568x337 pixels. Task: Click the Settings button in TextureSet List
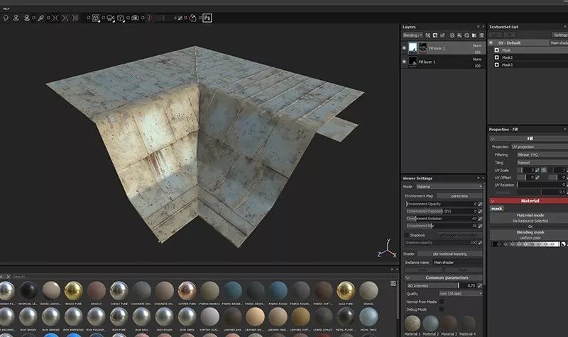[x=560, y=35]
